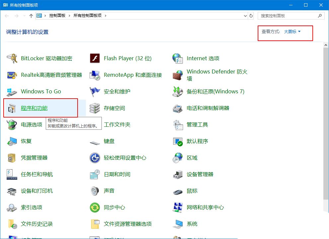The height and width of the screenshot is (239, 329).
Task: Expand the chevron before 控制面板 in breadcrumb
Action: click(45, 16)
